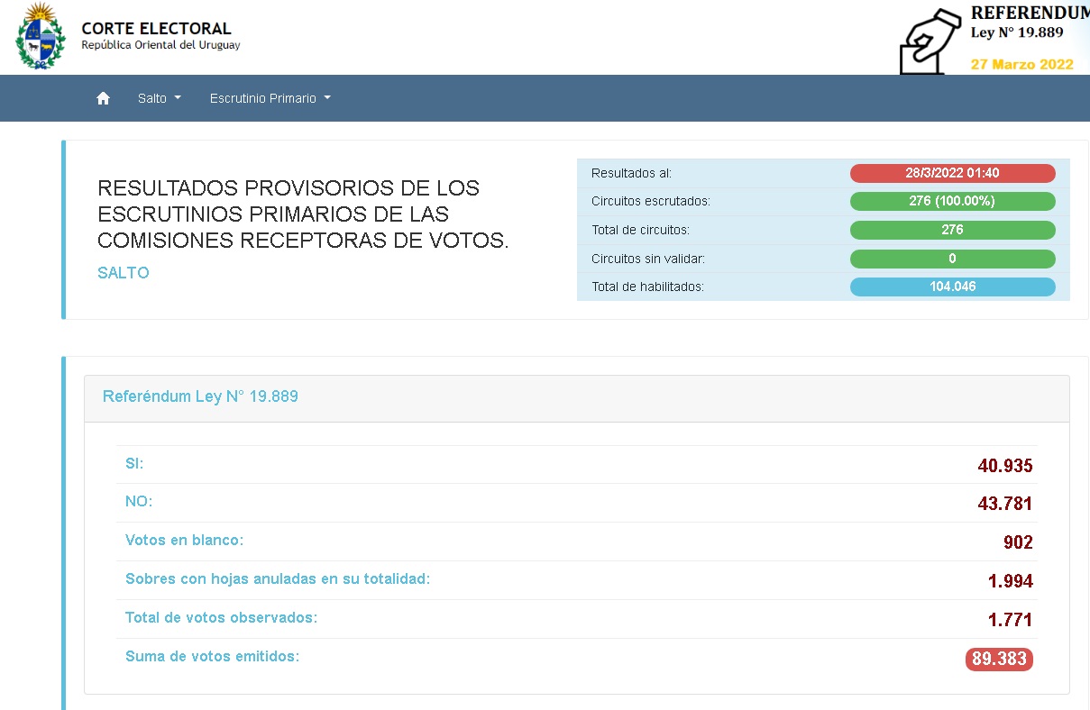Viewport: 1090px width, 710px height.
Task: Click the Corte Electoral title text
Action: click(156, 29)
